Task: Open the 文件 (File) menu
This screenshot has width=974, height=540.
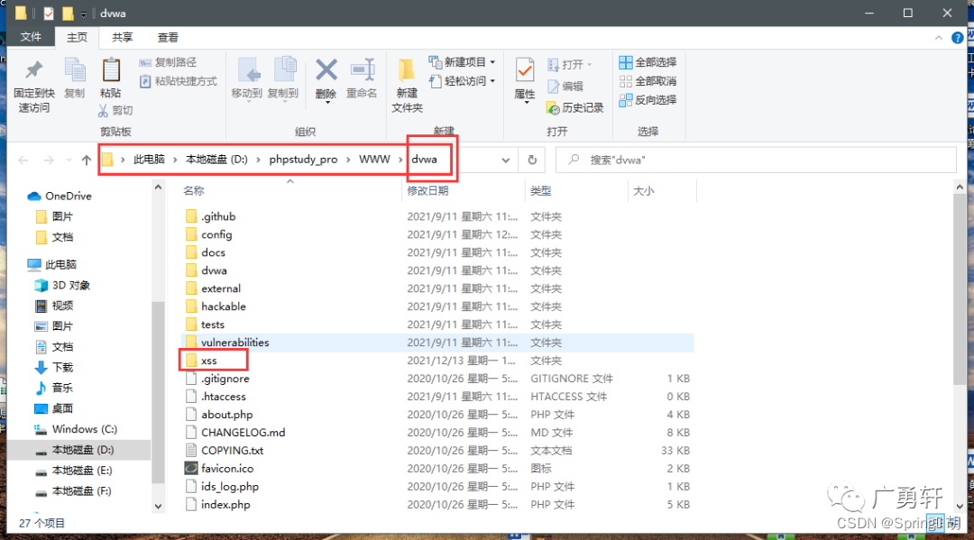Action: point(32,37)
